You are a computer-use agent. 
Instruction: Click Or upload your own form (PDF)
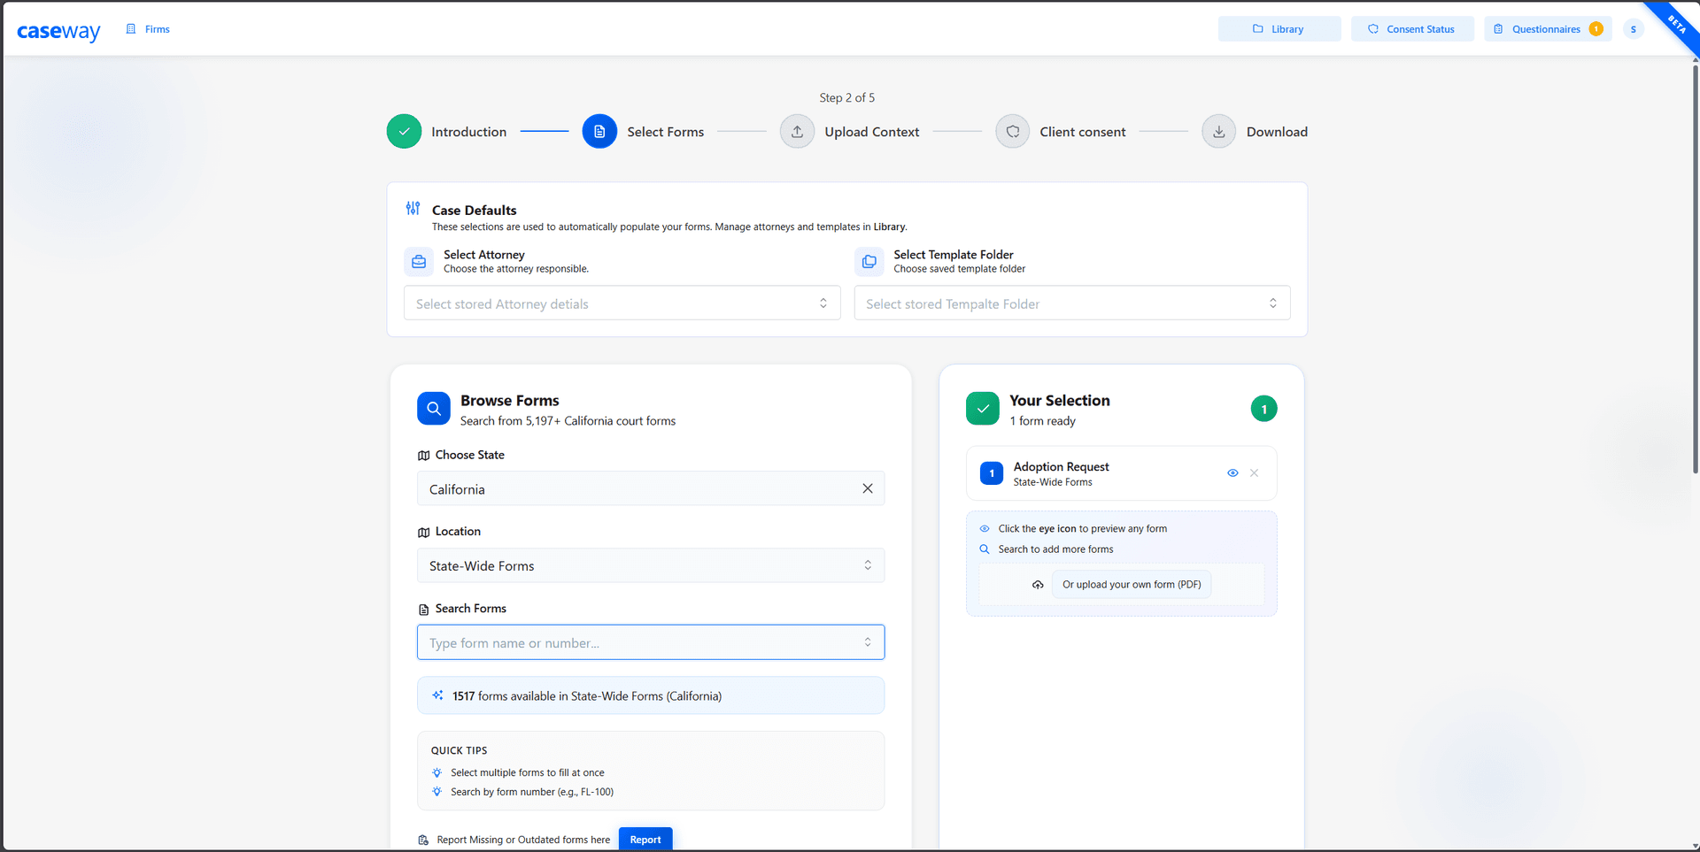point(1132,585)
